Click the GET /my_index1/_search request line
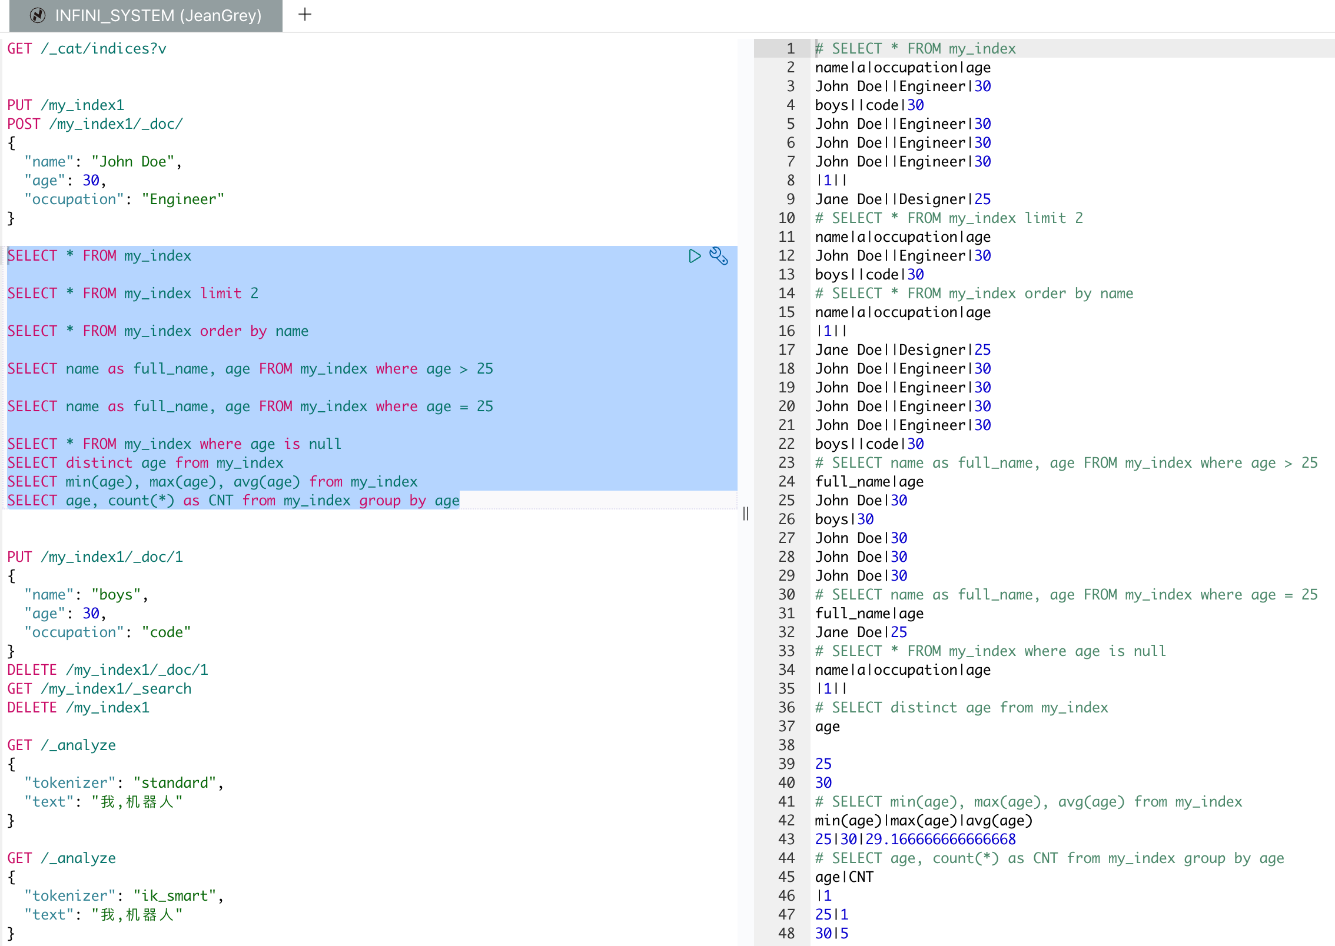 pos(99,688)
